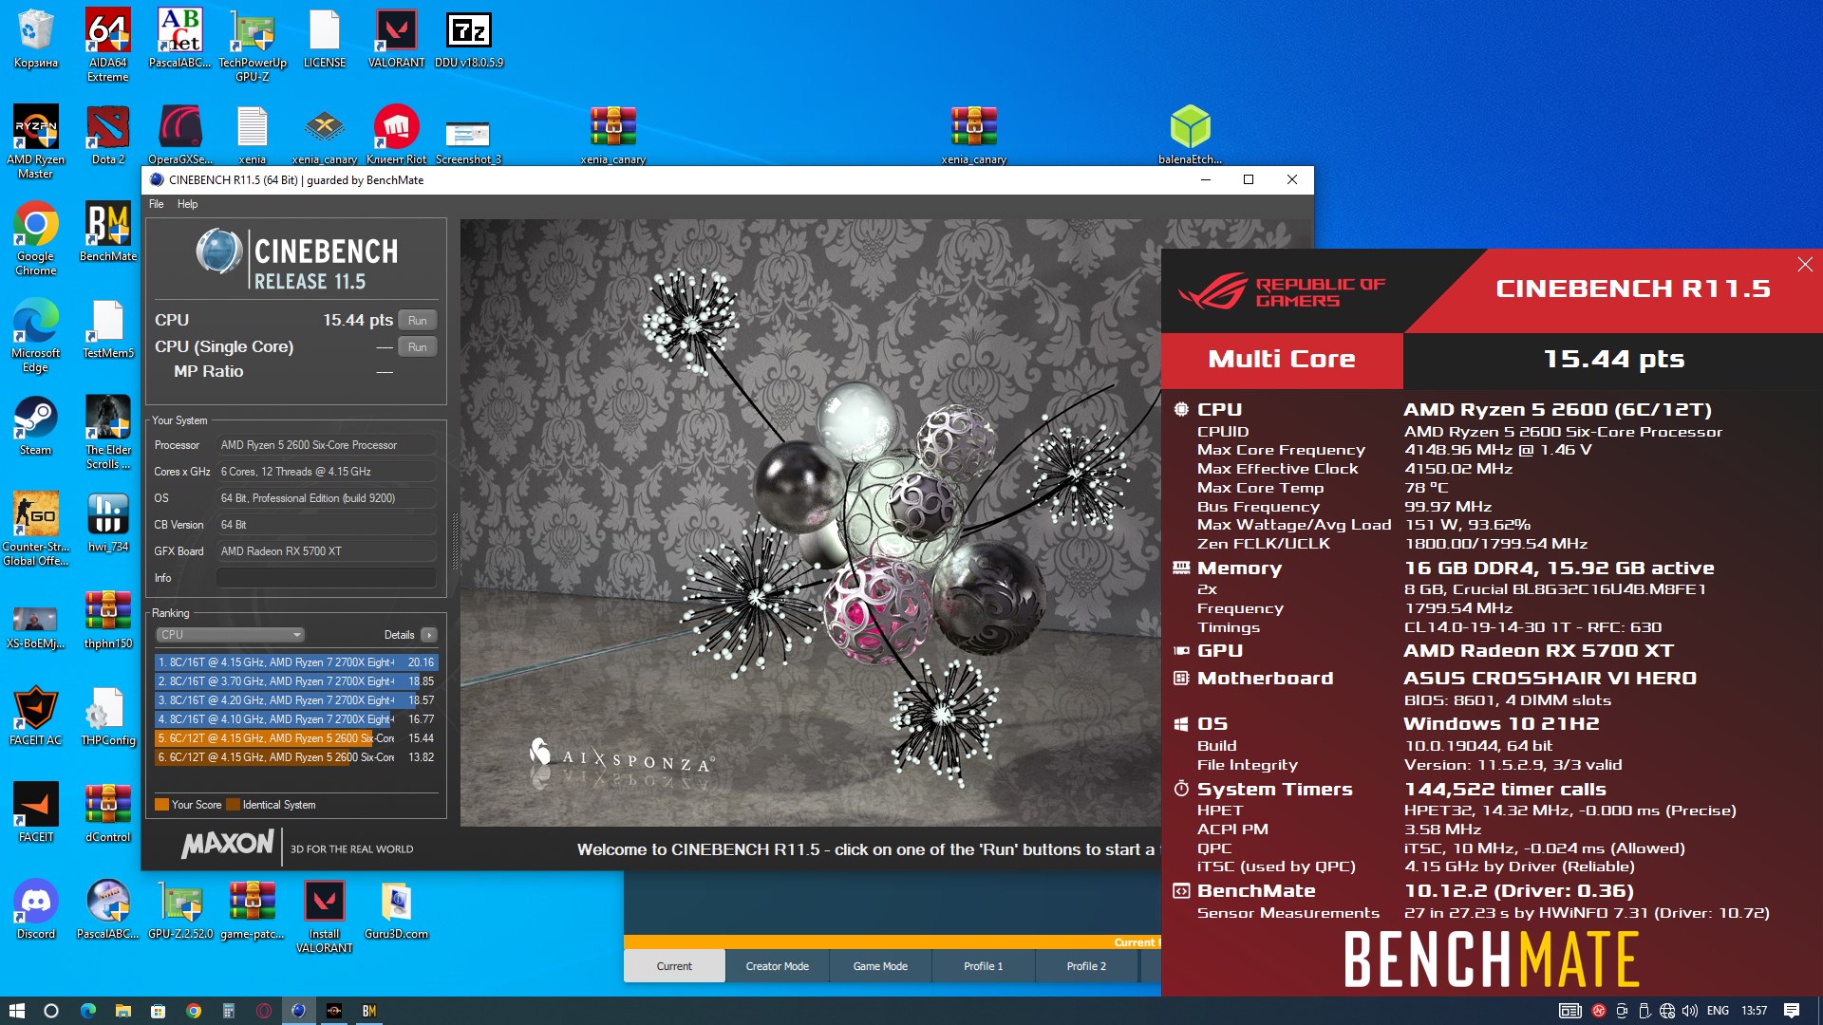
Task: Open the Dota 2 desktop icon
Action: 107,135
